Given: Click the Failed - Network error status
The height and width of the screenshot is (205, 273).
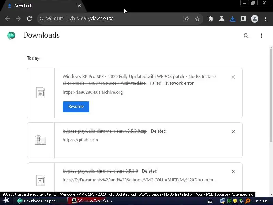Looking at the screenshot, I should pos(172,83).
